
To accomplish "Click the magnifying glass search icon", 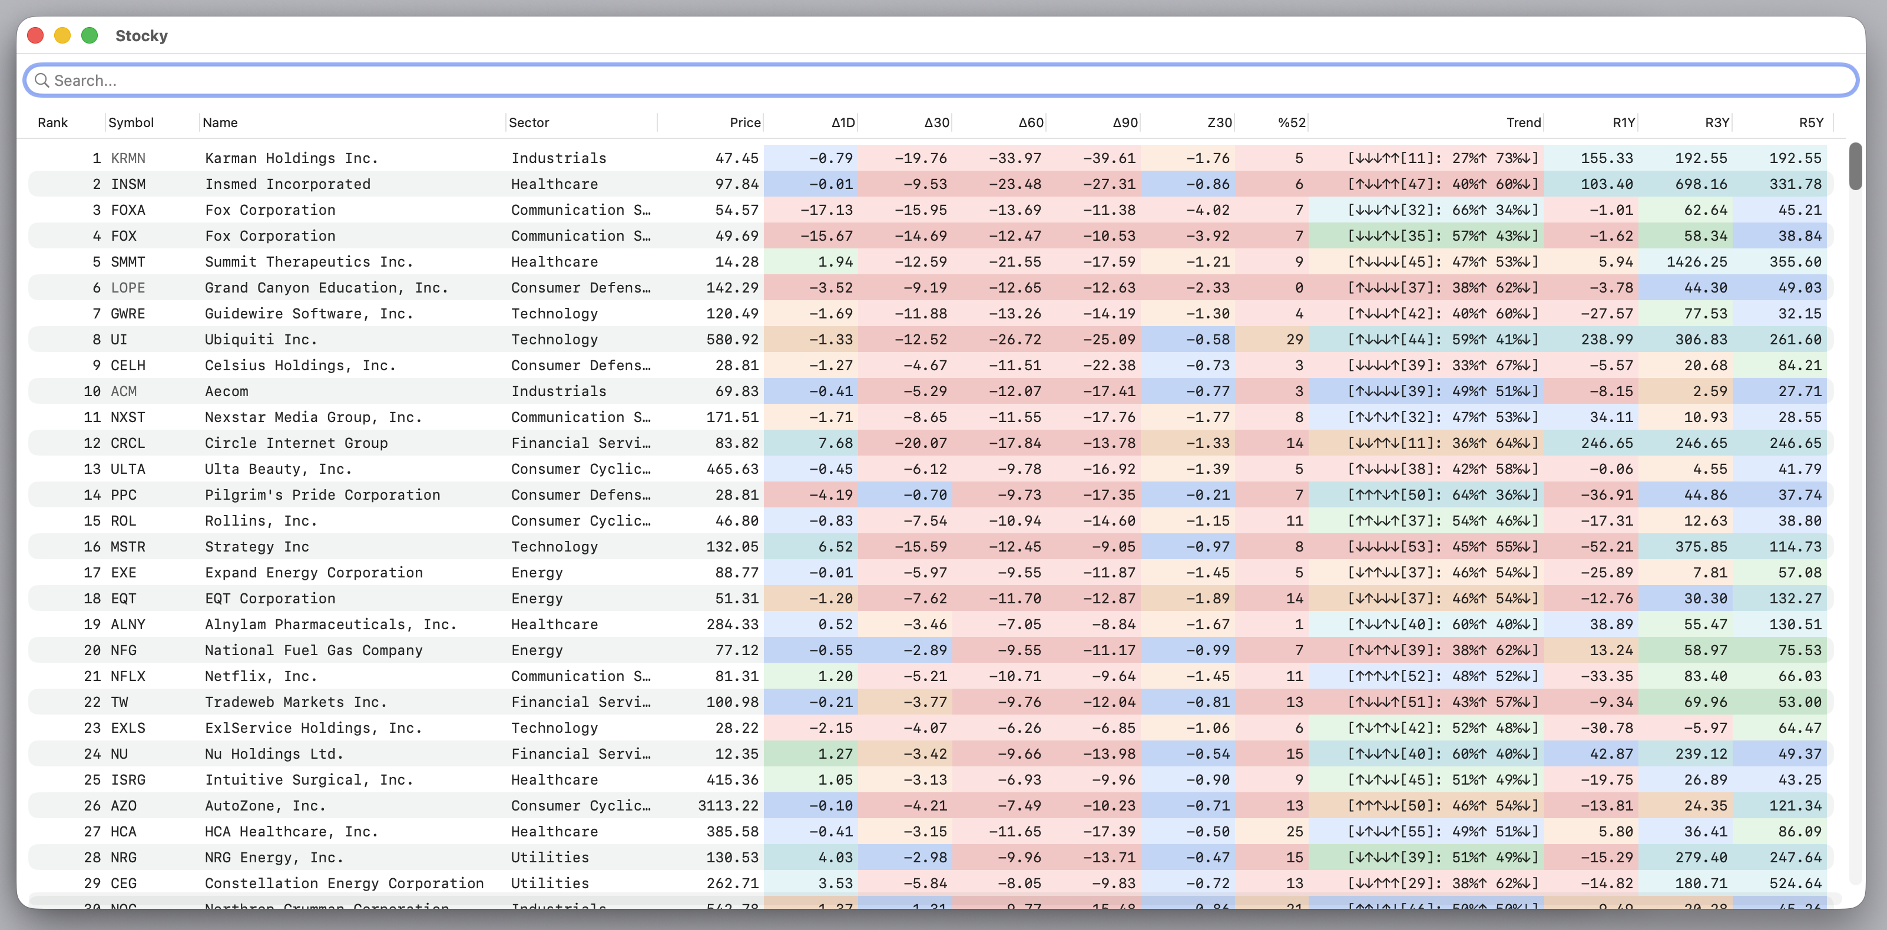I will click(x=42, y=81).
